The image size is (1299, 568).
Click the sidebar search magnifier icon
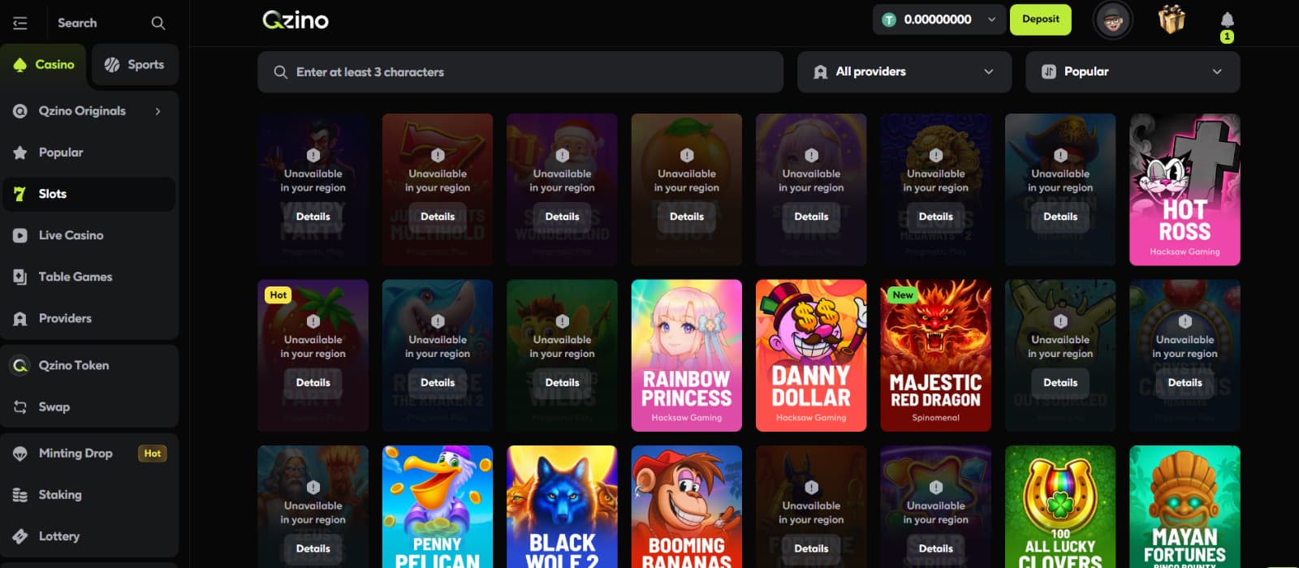tap(158, 23)
